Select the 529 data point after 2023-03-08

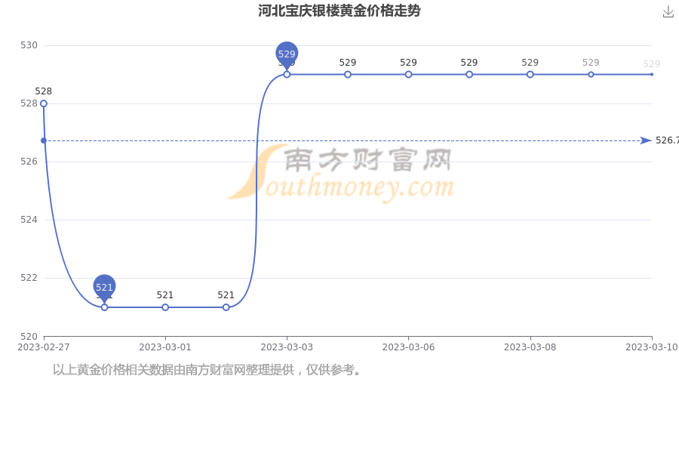coord(591,75)
